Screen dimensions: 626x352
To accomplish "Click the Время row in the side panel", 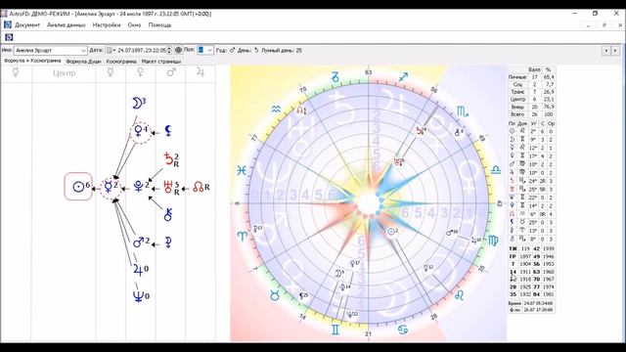I will tap(531, 303).
